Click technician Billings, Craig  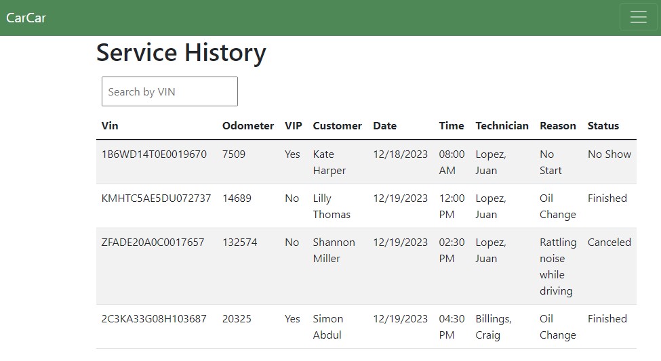pyautogui.click(x=493, y=327)
